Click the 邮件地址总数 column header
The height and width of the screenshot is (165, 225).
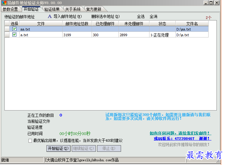(x=77, y=23)
